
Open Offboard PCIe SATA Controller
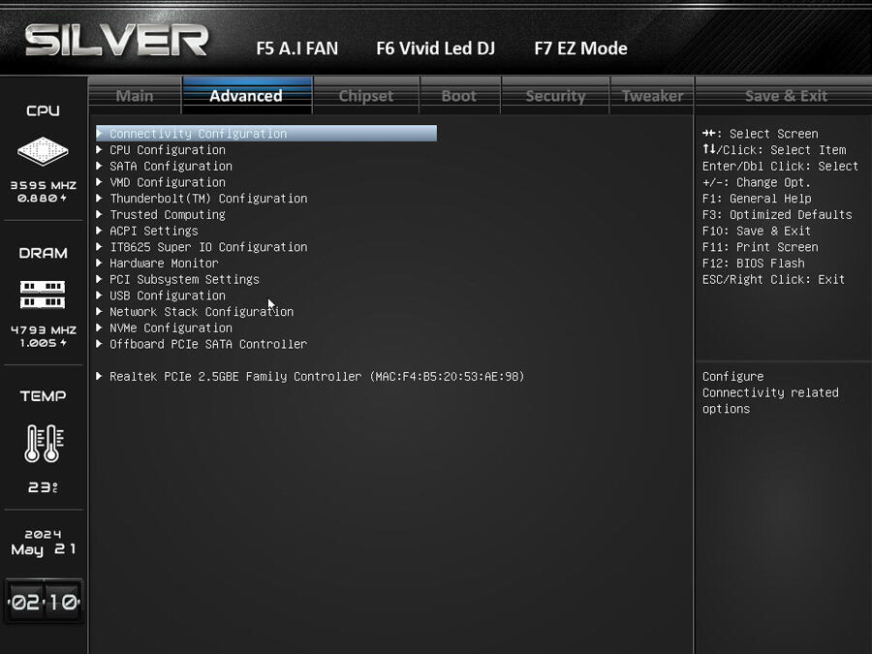(208, 344)
